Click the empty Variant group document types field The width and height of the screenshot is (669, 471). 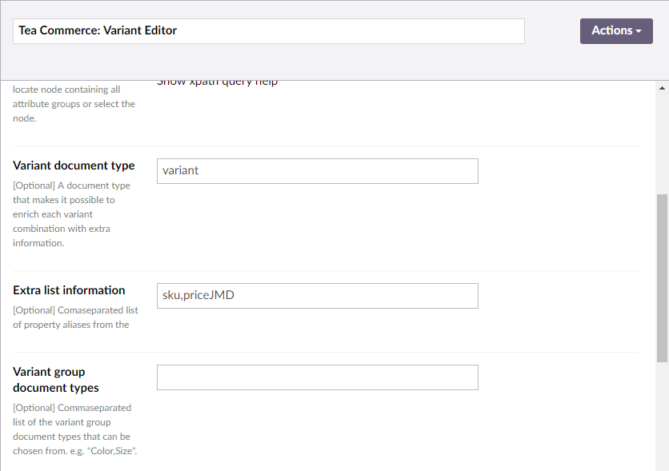tap(318, 377)
